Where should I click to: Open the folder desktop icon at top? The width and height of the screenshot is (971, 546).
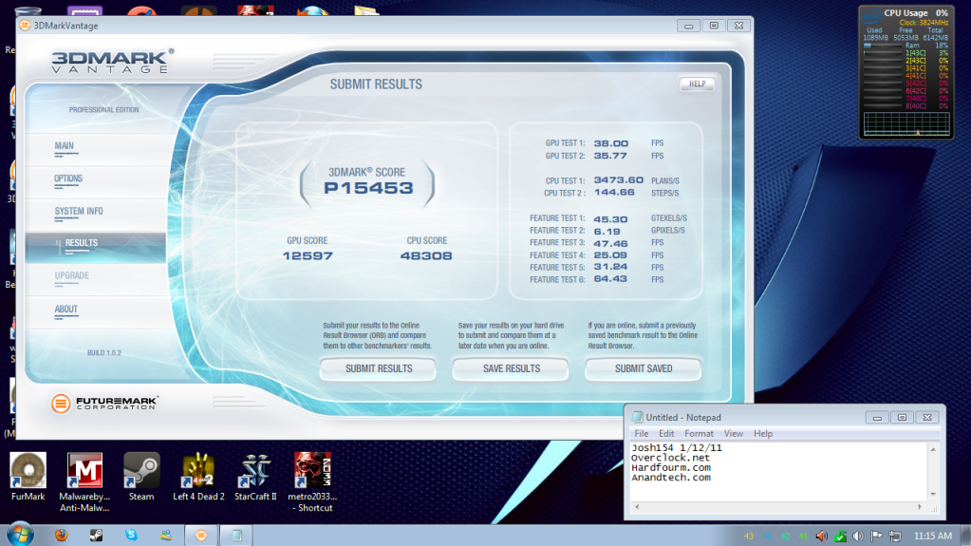366,11
